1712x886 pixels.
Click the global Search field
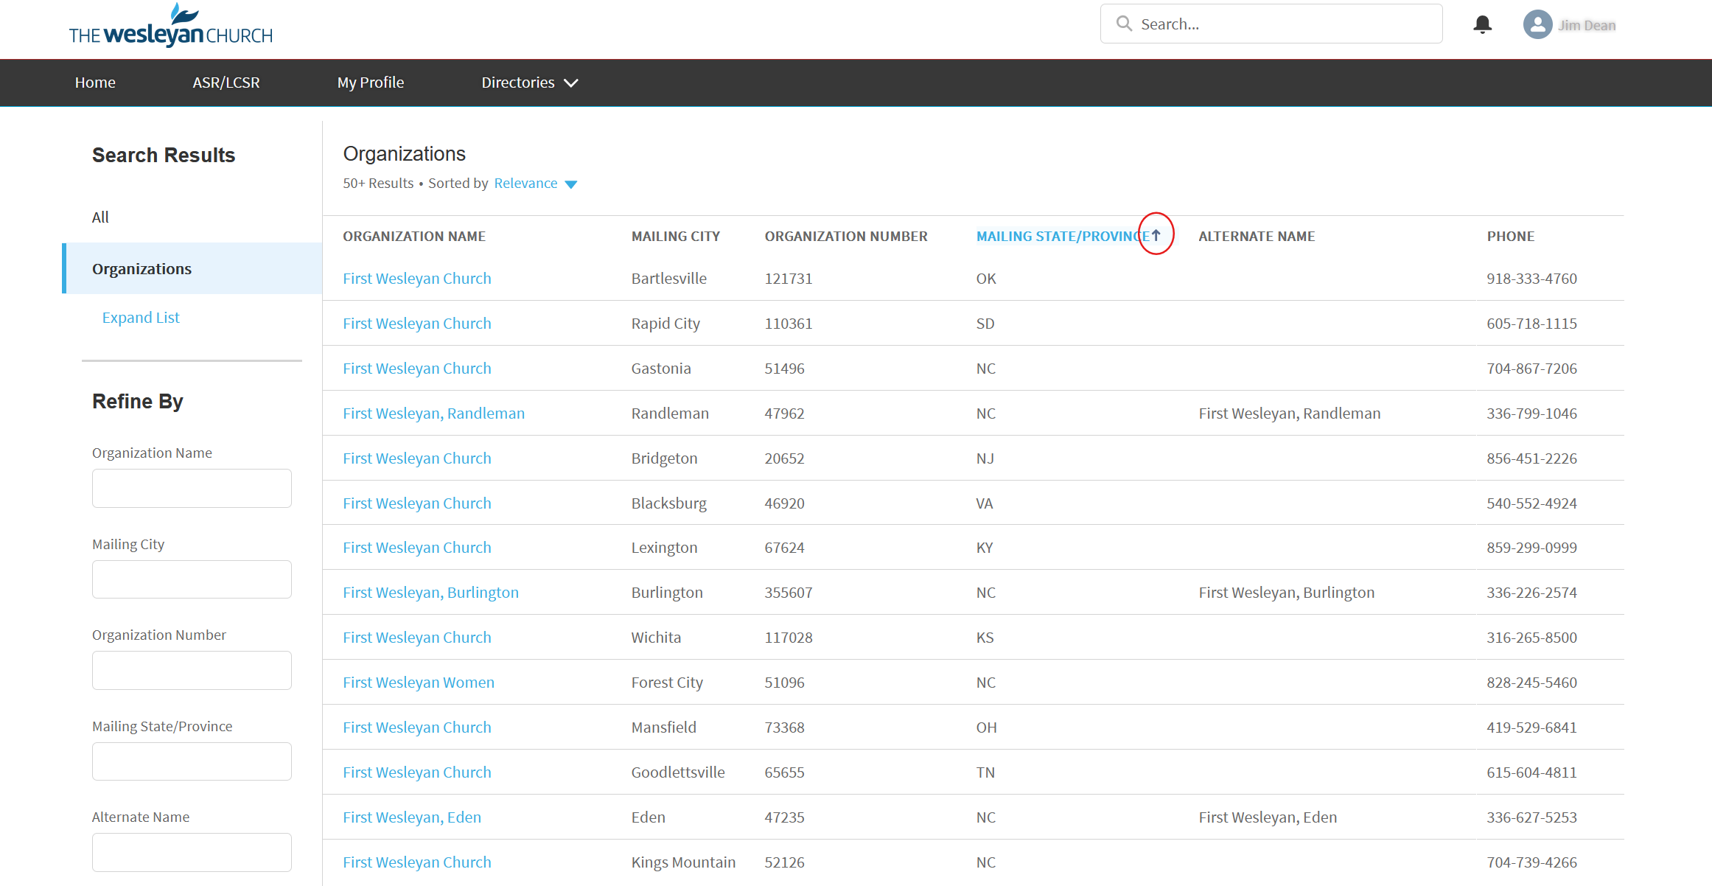point(1282,24)
